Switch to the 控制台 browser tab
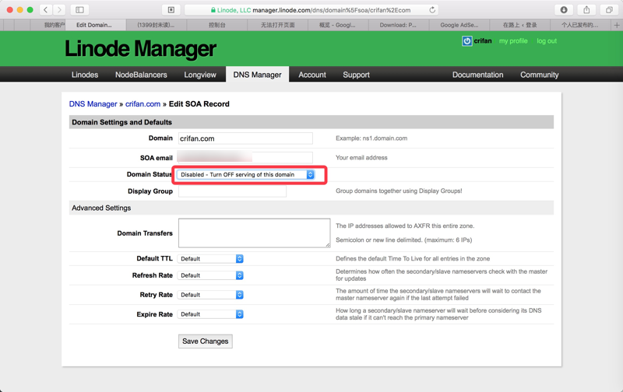 click(x=217, y=25)
